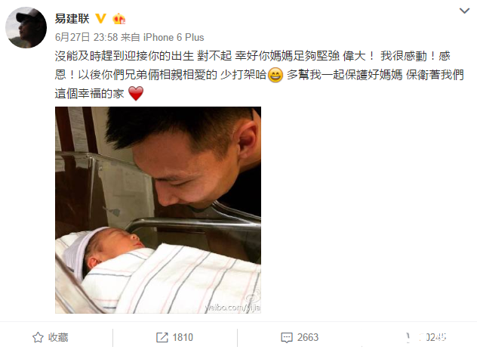Click the repost arrow icon
Screen dimensions: 477x353
(162, 337)
